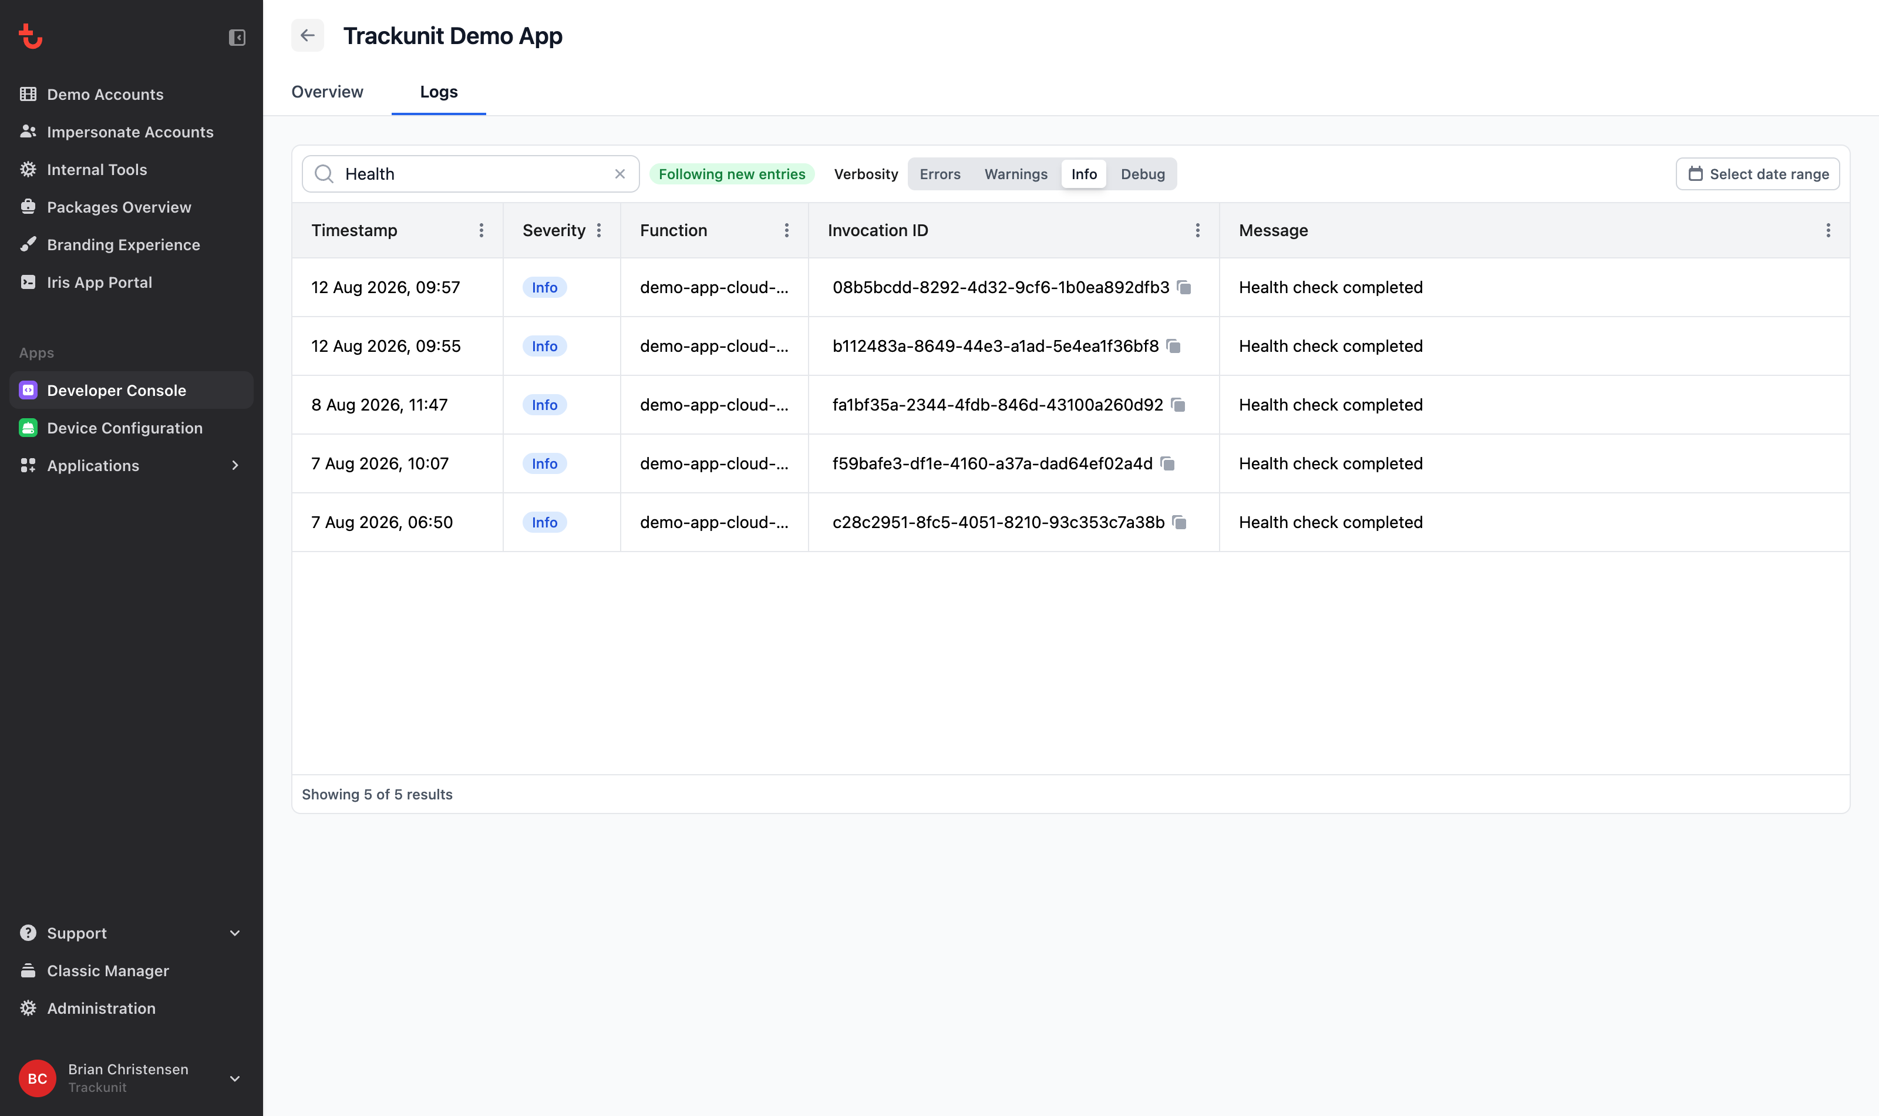Clear the Health search text
Viewport: 1879px width, 1116px height.
[620, 174]
